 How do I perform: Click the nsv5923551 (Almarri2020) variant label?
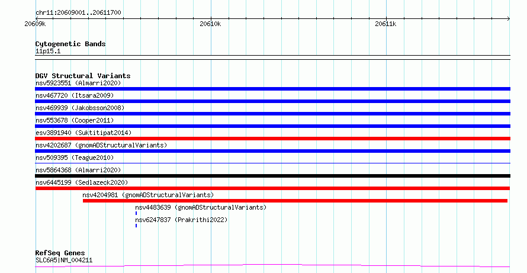pyautogui.click(x=78, y=83)
